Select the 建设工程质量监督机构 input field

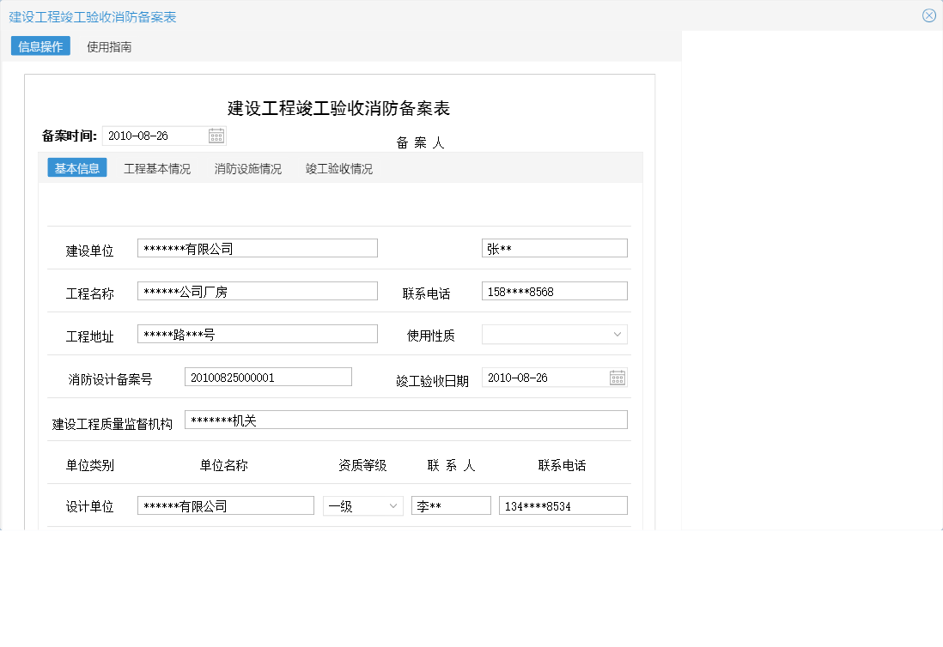pyautogui.click(x=405, y=419)
